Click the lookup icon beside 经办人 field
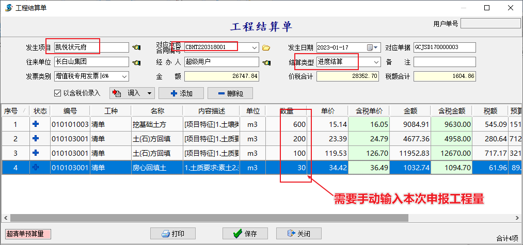 (x=266, y=62)
